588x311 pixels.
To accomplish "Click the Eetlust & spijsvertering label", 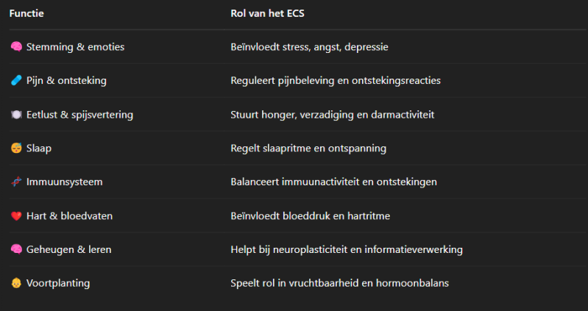I will [x=79, y=115].
